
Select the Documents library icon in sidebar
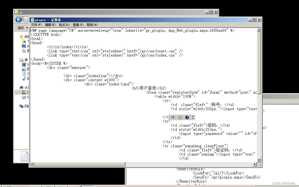click(x=24, y=74)
